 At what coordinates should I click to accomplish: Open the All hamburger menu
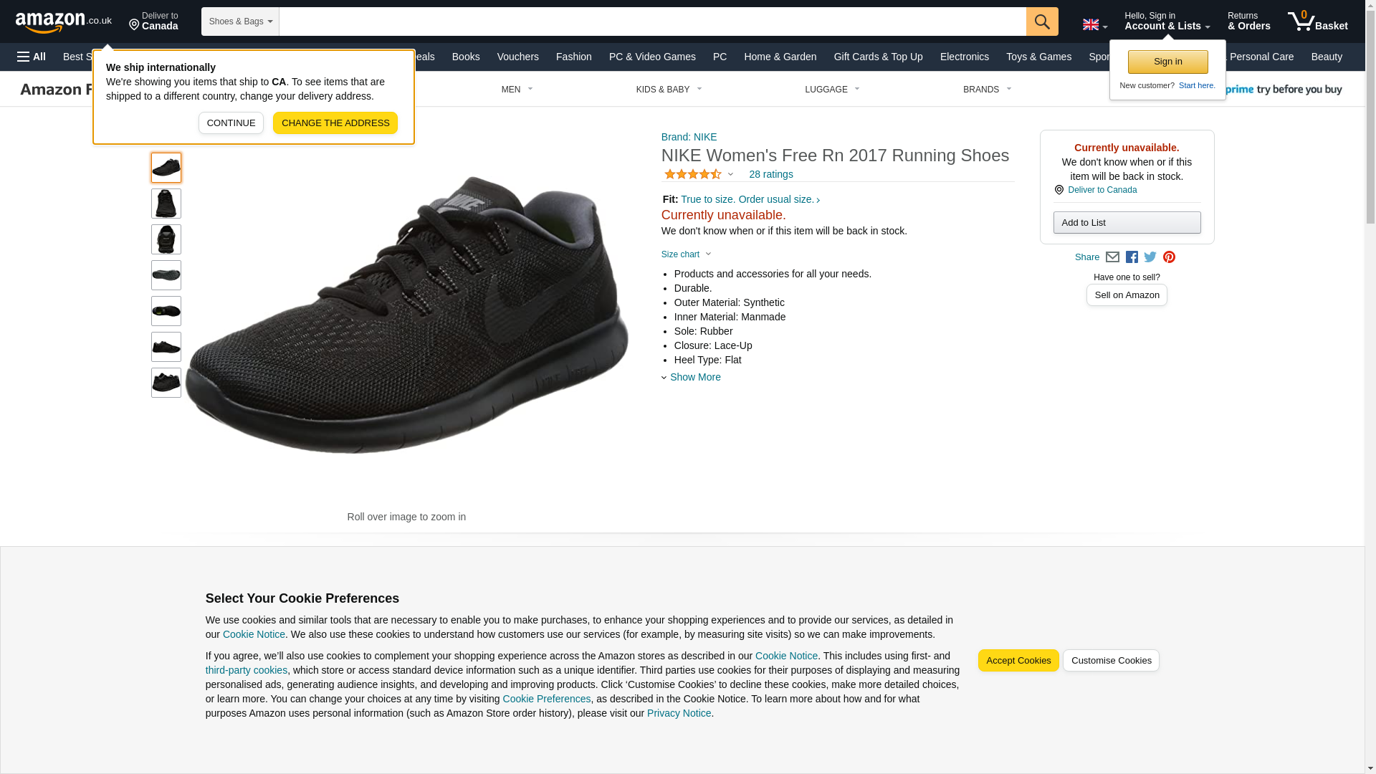[x=32, y=57]
